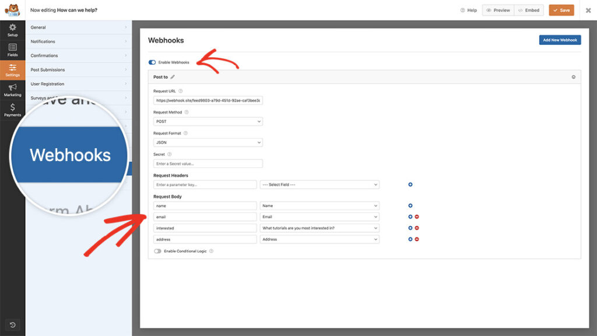Click the pencil to rename Post to

tap(173, 76)
